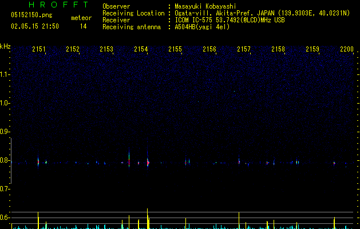
Task: Click the Receiving Location label
Action: coord(133,13)
